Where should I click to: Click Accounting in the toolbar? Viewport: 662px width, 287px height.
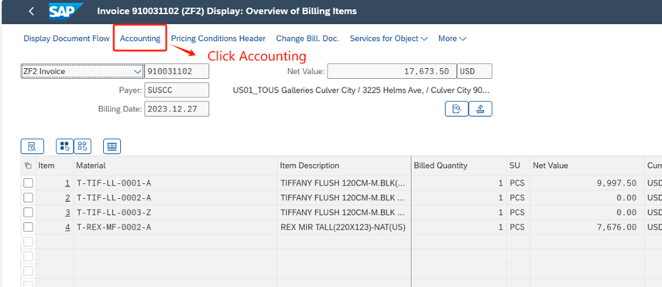[140, 38]
